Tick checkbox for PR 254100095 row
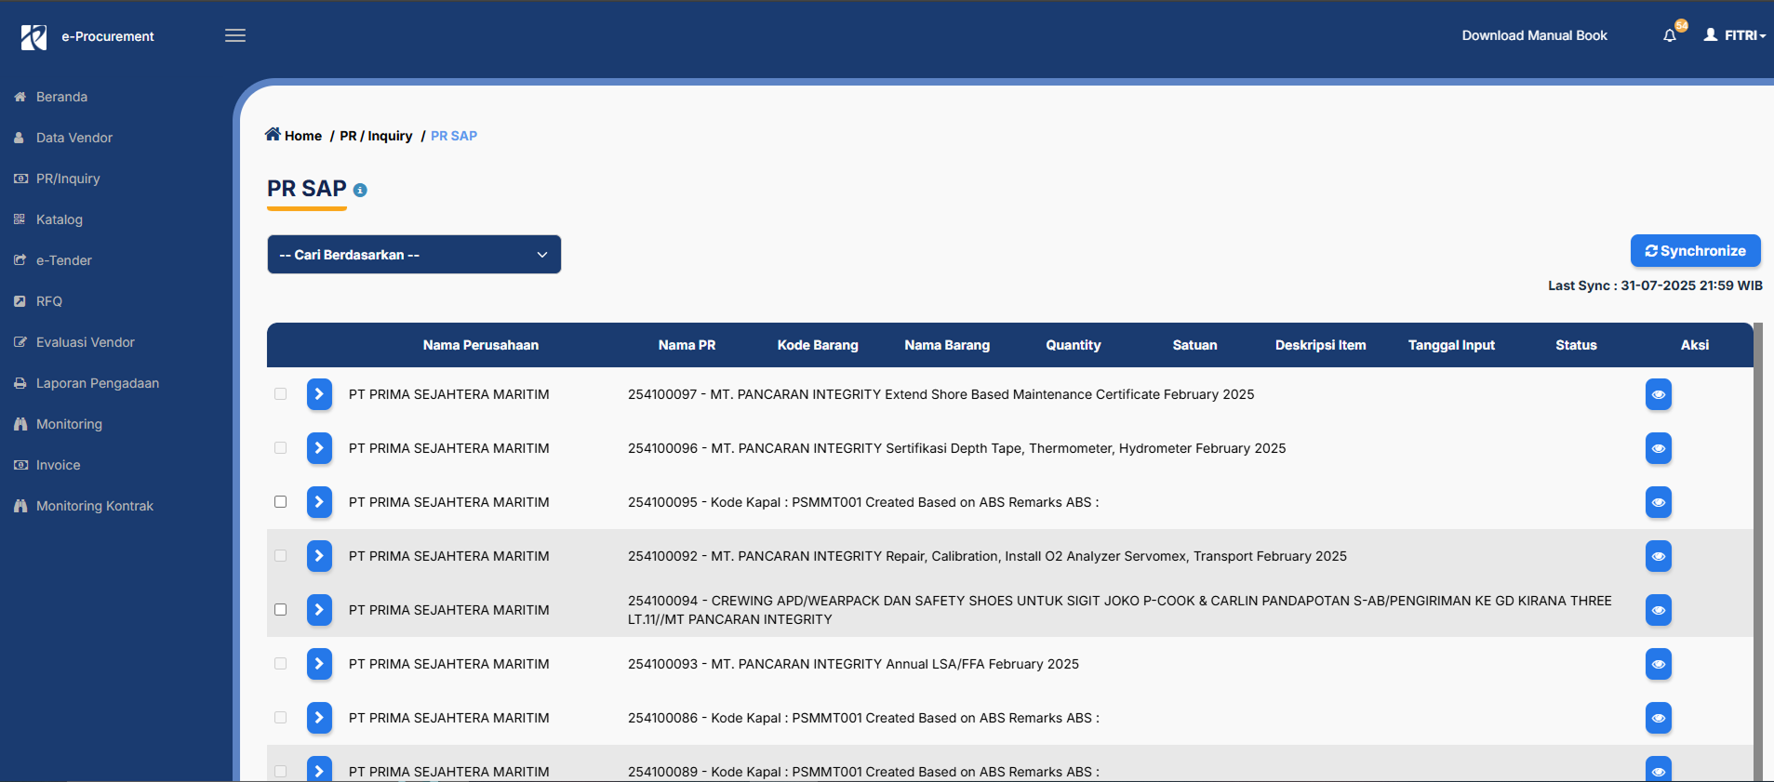The height and width of the screenshot is (782, 1774). (280, 502)
